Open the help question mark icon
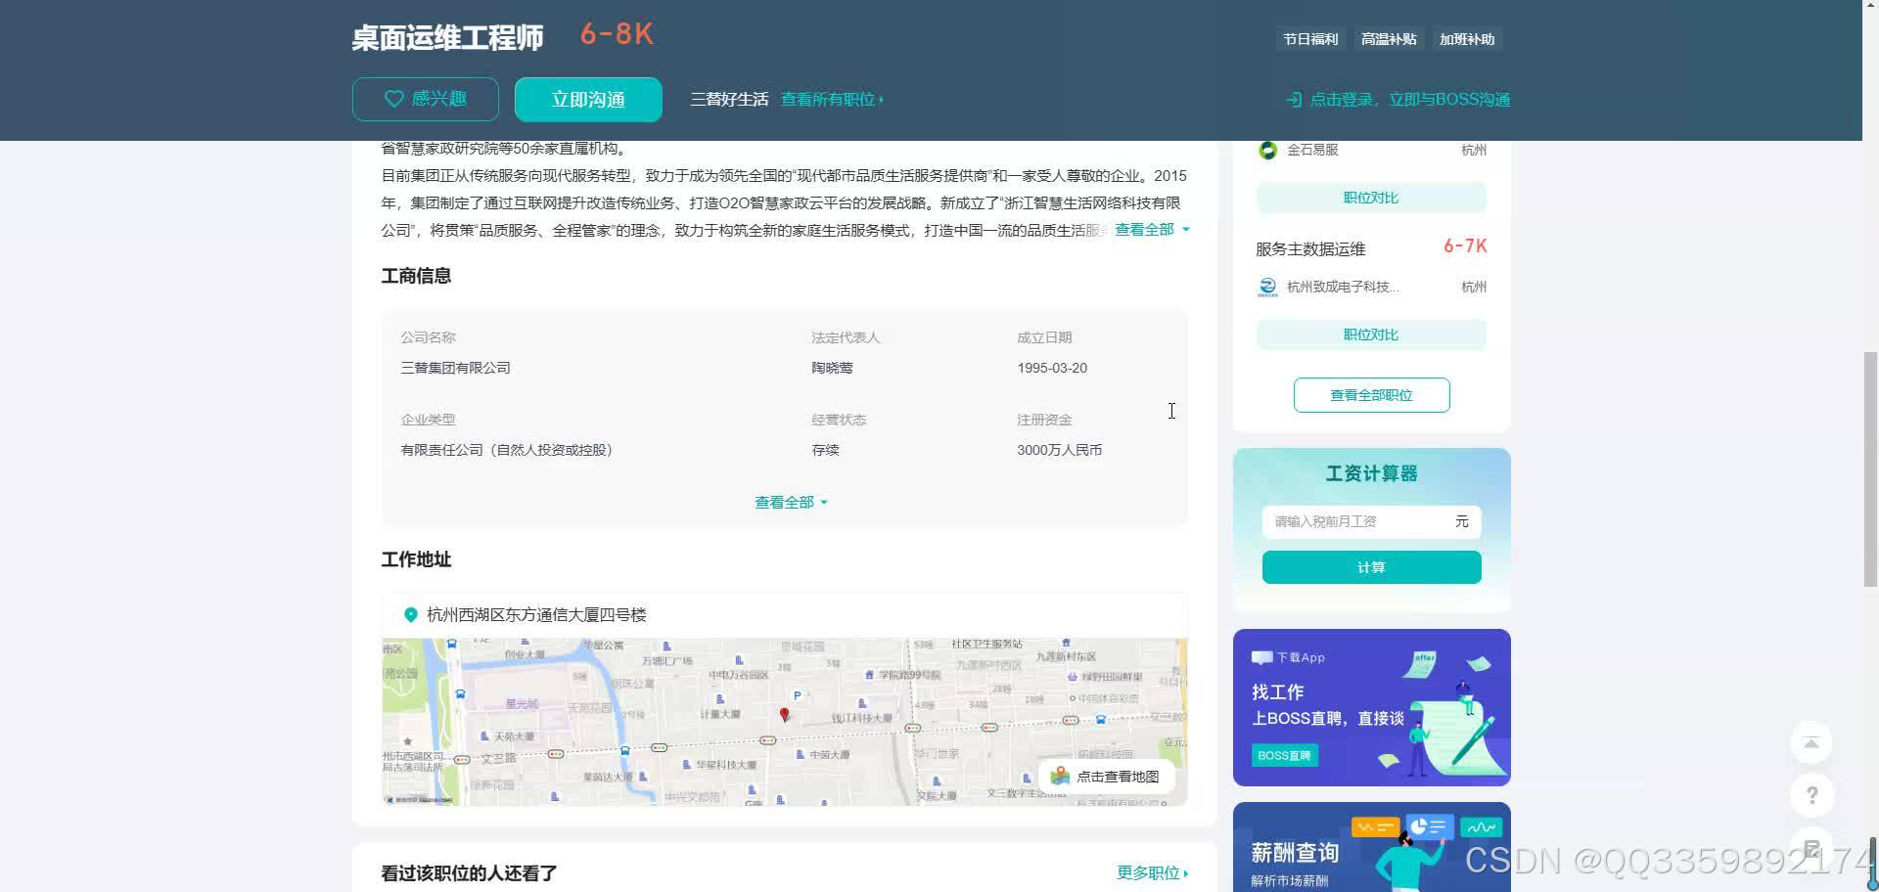This screenshot has height=892, width=1879. (x=1812, y=795)
